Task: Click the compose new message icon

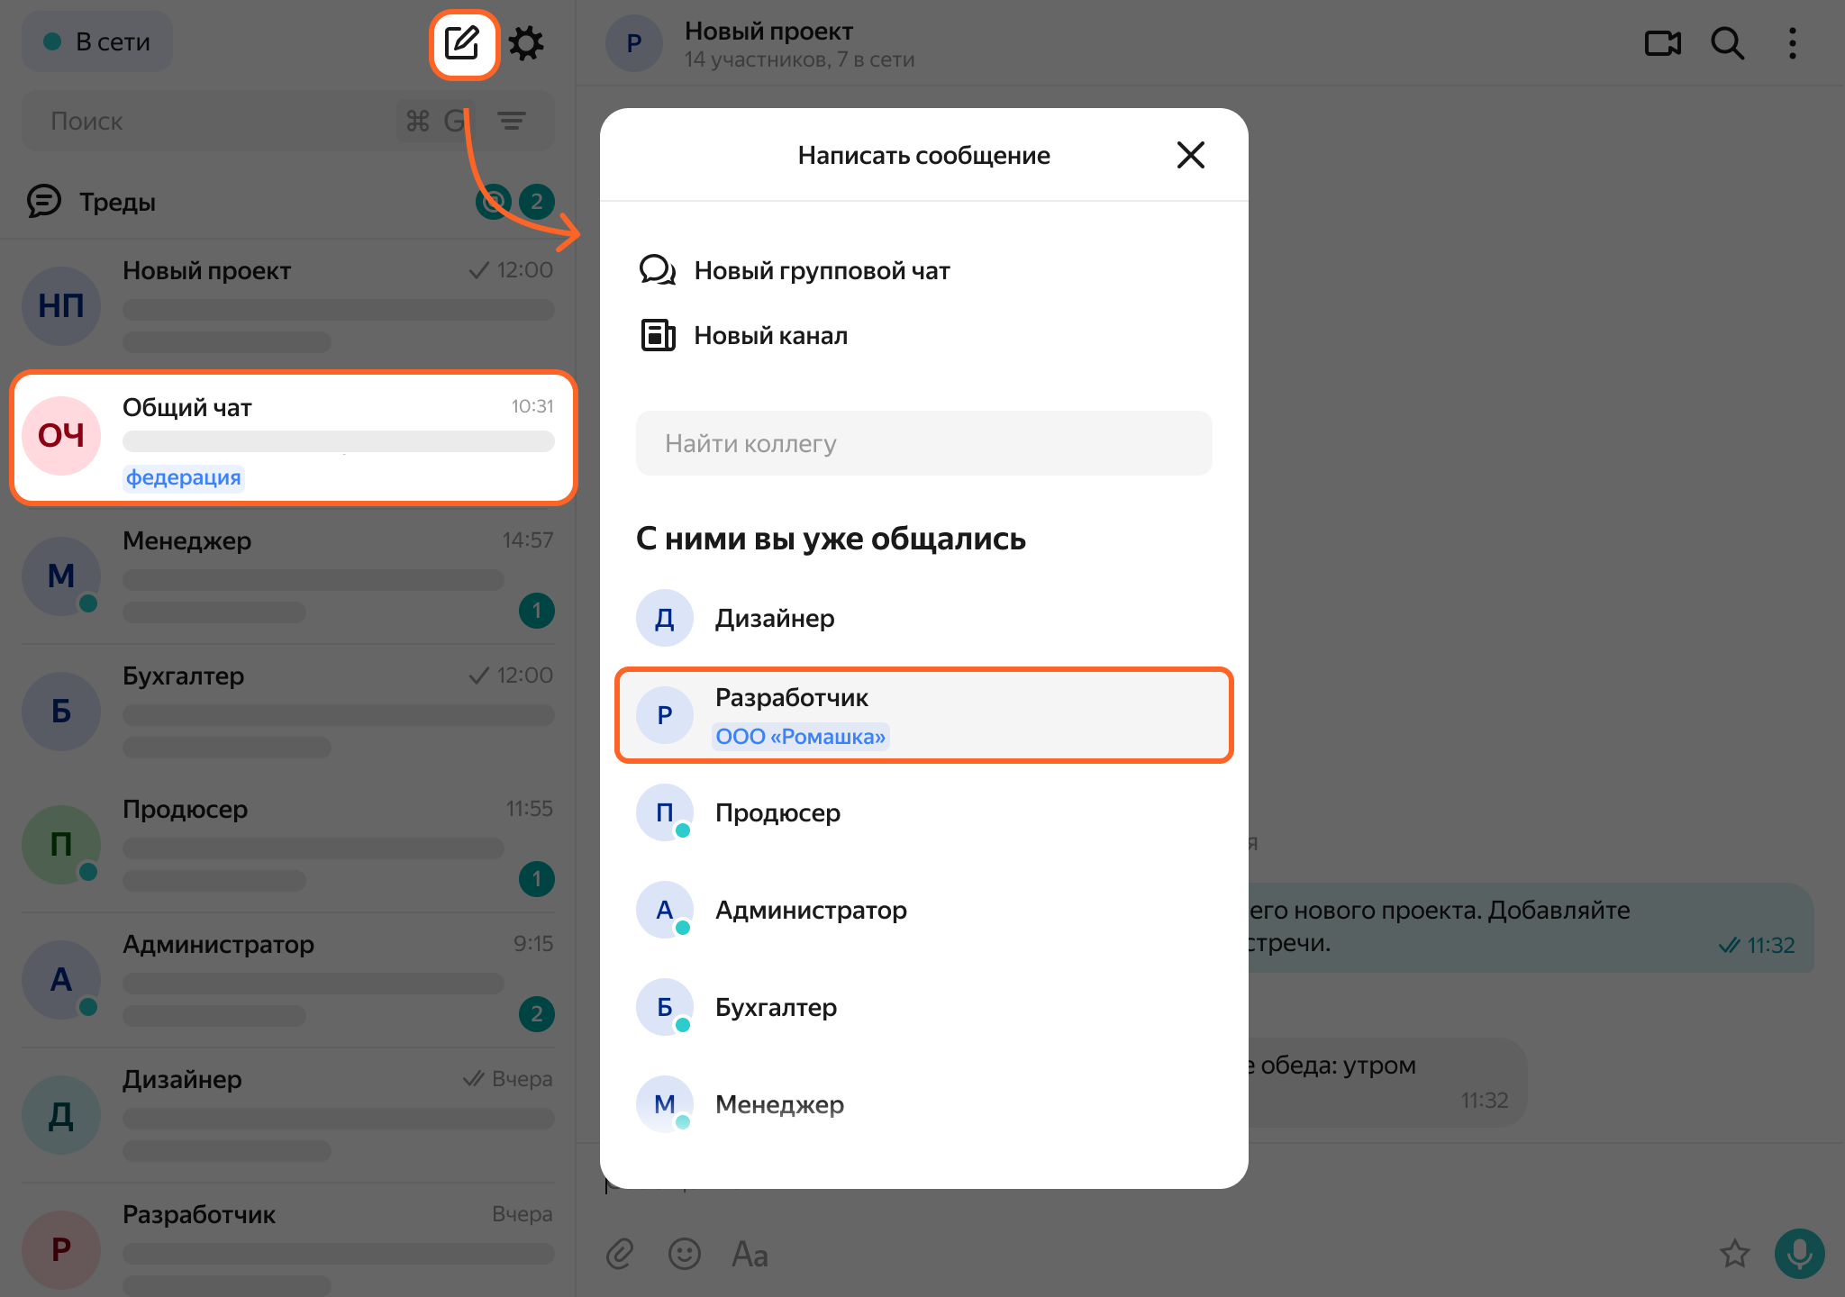Action: coord(463,43)
